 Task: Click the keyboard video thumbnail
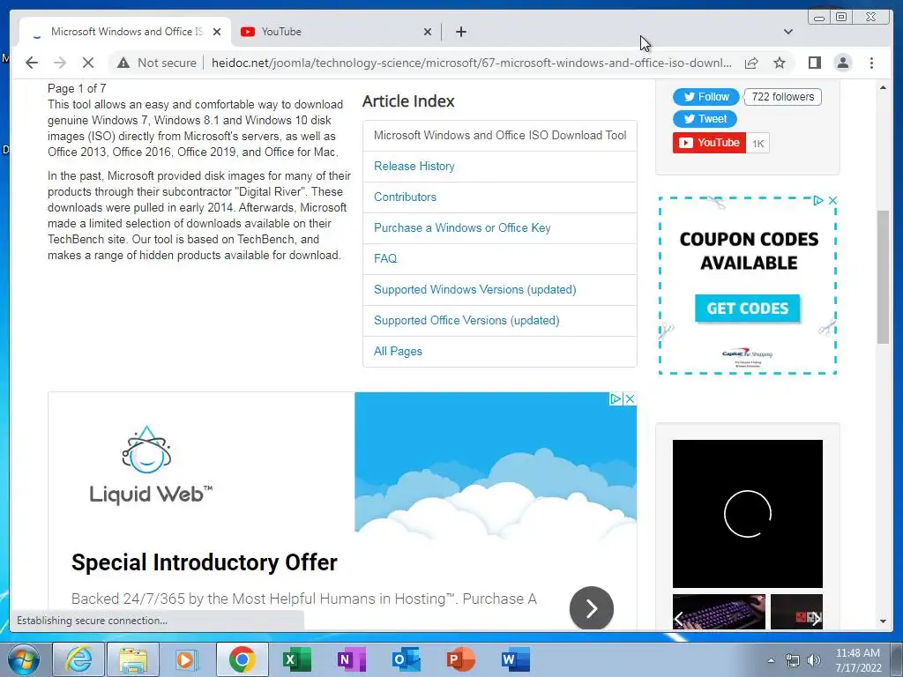[x=720, y=612]
